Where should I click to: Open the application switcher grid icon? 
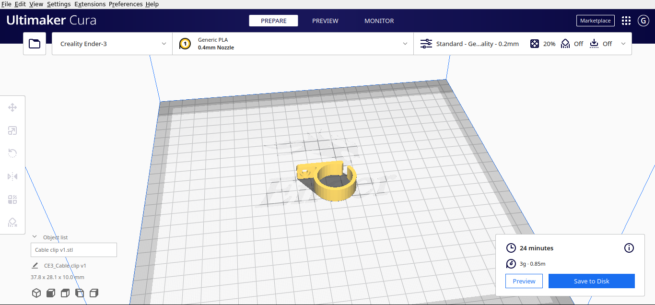click(x=626, y=21)
